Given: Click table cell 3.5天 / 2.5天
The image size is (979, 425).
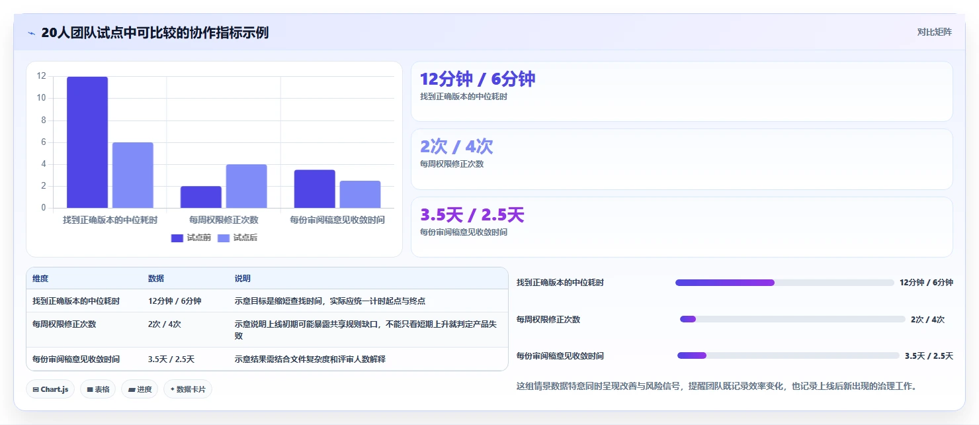Looking at the screenshot, I should [x=171, y=359].
